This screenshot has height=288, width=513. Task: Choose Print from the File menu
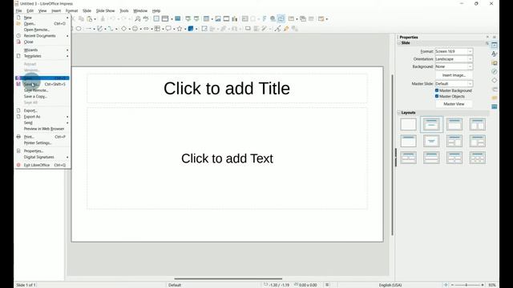point(42,137)
